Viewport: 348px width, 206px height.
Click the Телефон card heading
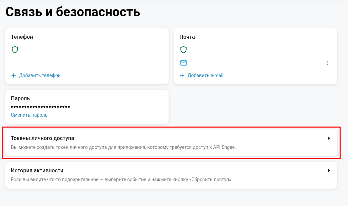(x=22, y=37)
